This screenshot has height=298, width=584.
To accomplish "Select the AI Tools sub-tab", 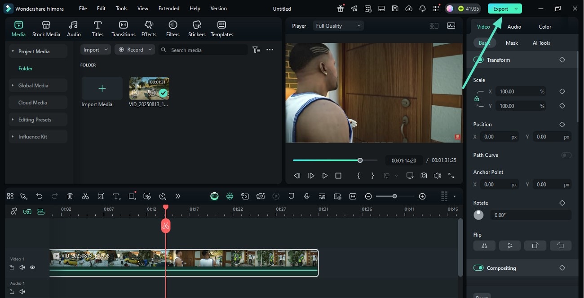I will [x=541, y=43].
